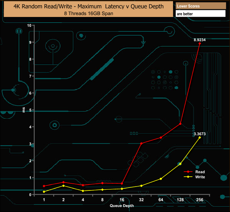Screen dimensions: 230x212
Task: Click the yellow Write marker at queue depth 4
Action: (83, 191)
